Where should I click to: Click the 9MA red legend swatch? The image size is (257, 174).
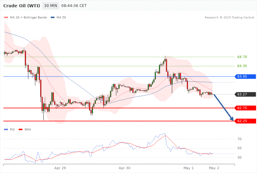click(x=21, y=130)
